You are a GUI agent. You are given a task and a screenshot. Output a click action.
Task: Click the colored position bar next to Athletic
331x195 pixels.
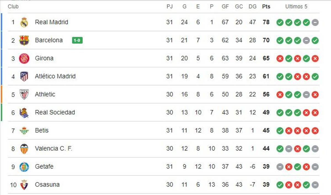click(1, 94)
